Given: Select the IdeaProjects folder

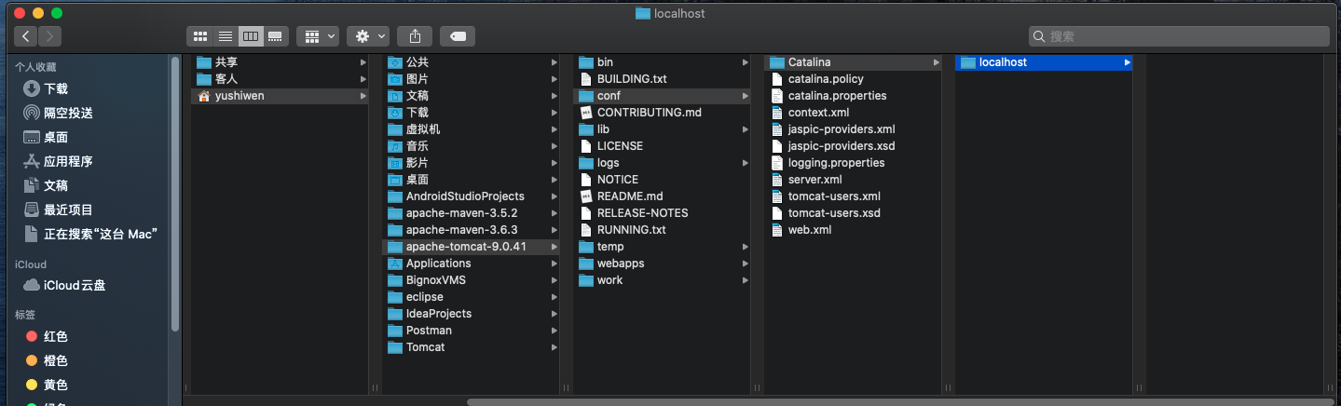Looking at the screenshot, I should pyautogui.click(x=471, y=314).
